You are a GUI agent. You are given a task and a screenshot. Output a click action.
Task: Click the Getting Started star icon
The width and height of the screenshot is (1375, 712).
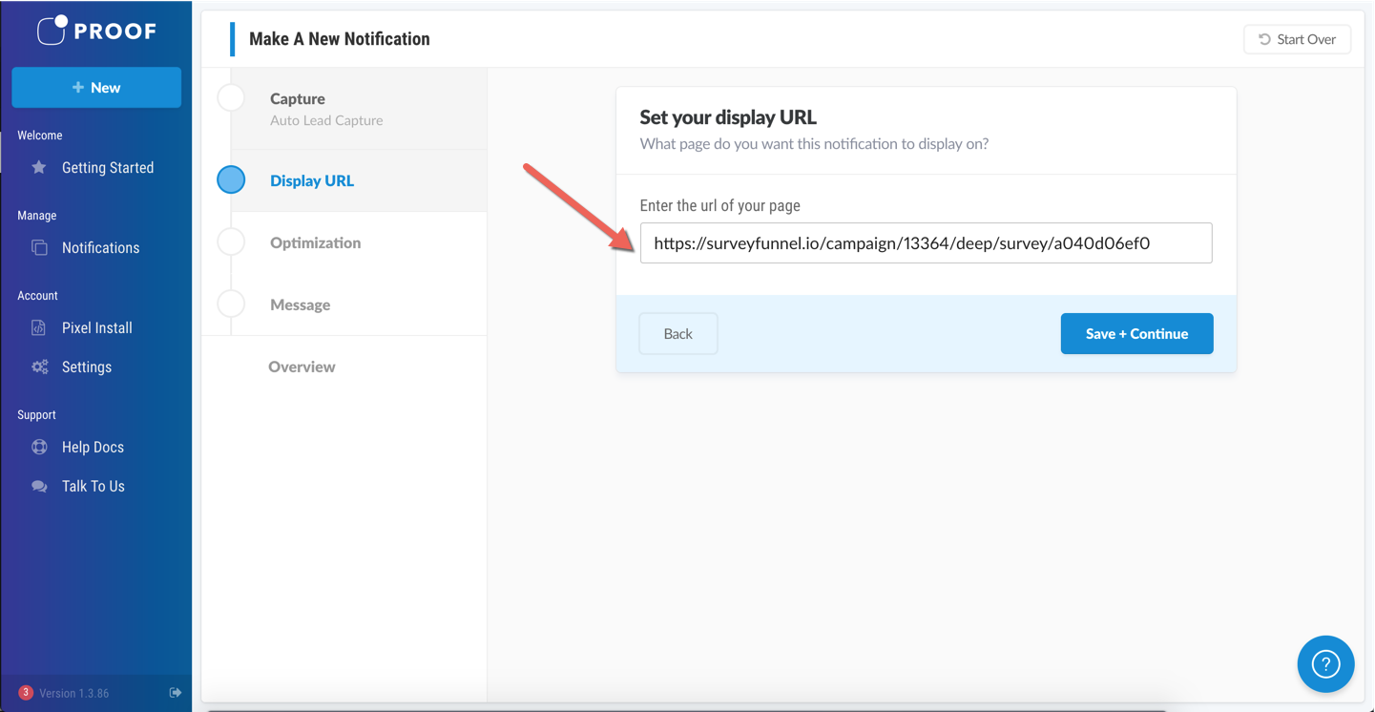[39, 168]
